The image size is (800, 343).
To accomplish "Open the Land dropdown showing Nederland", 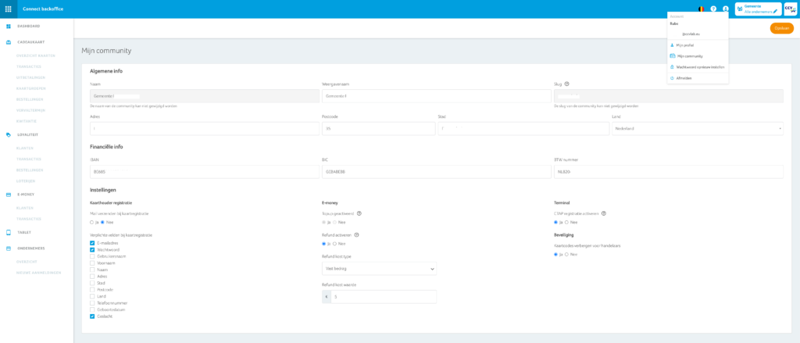I will click(x=698, y=129).
